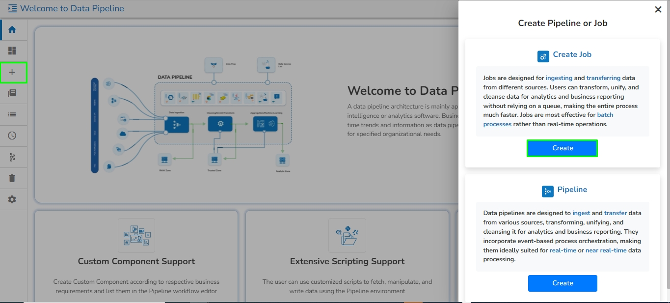Open the Home icon in sidebar

click(x=12, y=29)
